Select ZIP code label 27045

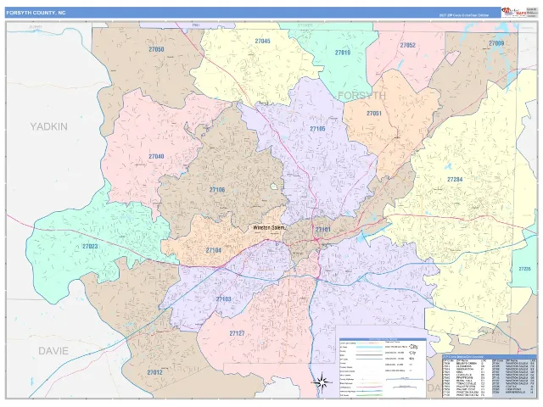tap(262, 42)
